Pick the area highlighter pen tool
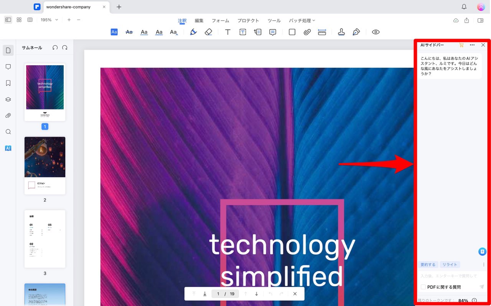 pos(193,32)
